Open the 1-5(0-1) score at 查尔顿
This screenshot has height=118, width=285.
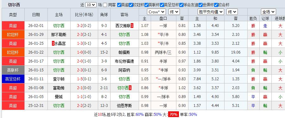click(84, 79)
